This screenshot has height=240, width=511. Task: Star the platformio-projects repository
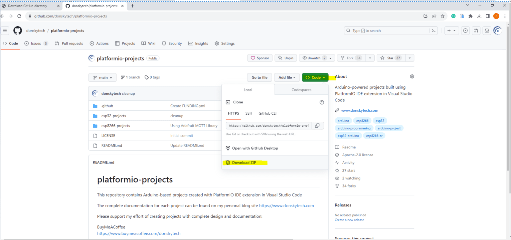point(390,58)
